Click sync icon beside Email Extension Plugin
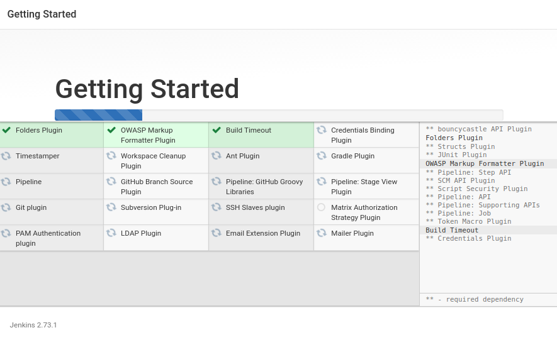The height and width of the screenshot is (340, 557). tap(217, 233)
